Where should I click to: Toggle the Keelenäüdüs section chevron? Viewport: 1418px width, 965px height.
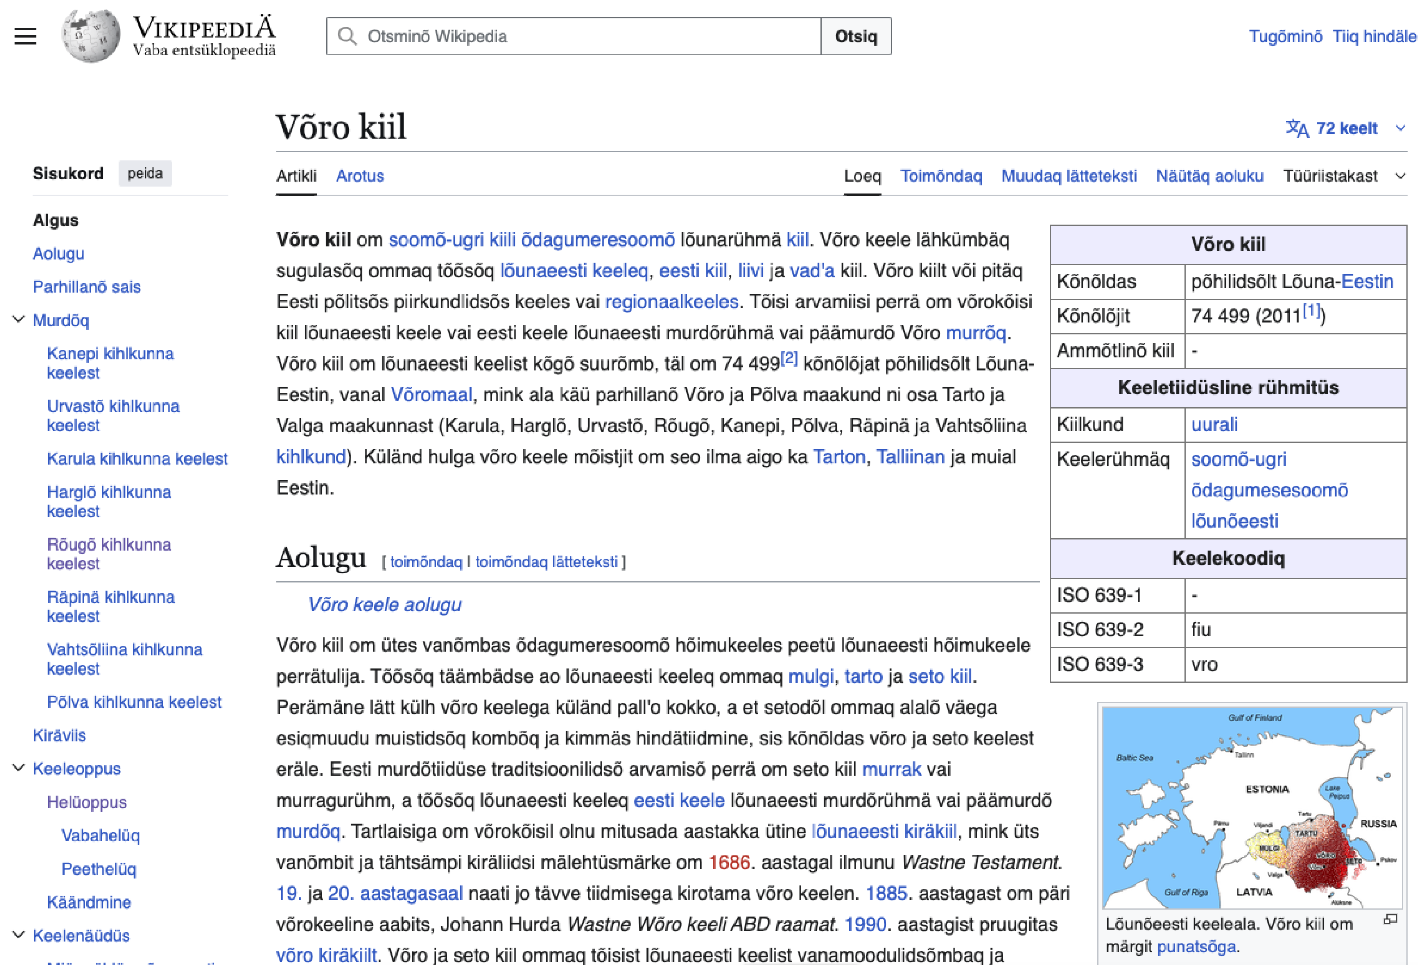[19, 935]
